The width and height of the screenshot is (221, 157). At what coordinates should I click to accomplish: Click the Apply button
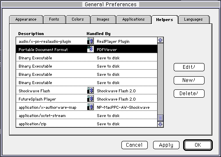pyautogui.click(x=166, y=145)
